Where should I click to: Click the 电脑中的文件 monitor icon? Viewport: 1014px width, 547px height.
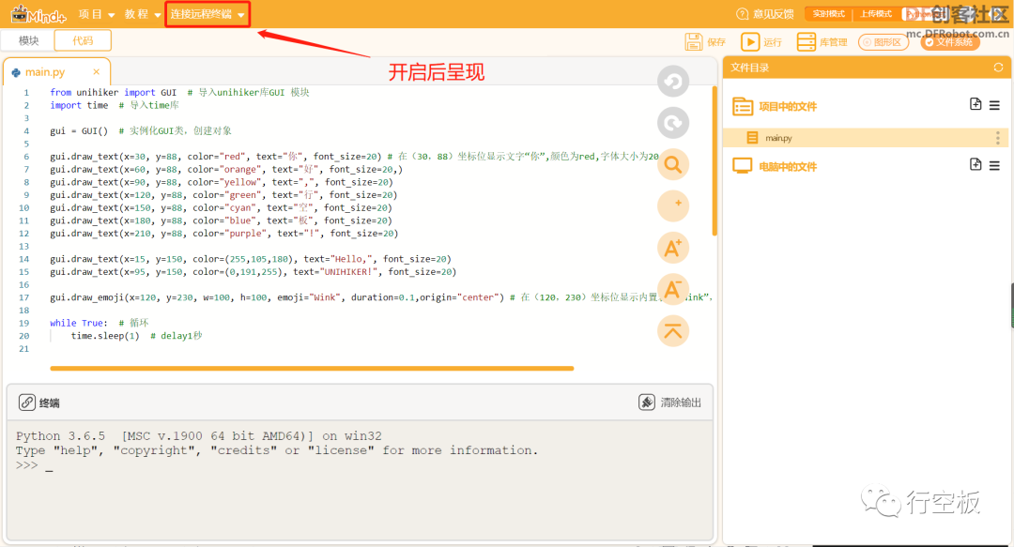743,166
